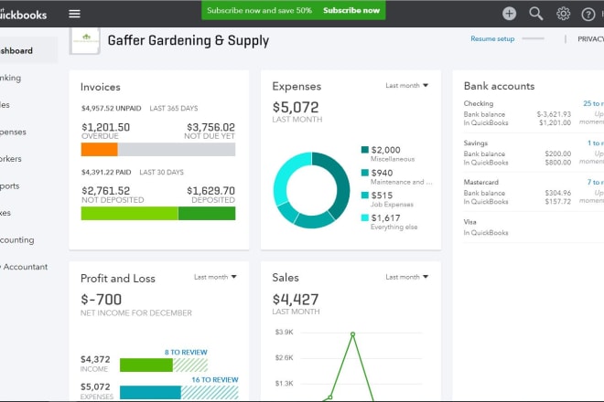Open the Expenses Last month dropdown
This screenshot has width=604, height=402.
tap(406, 85)
